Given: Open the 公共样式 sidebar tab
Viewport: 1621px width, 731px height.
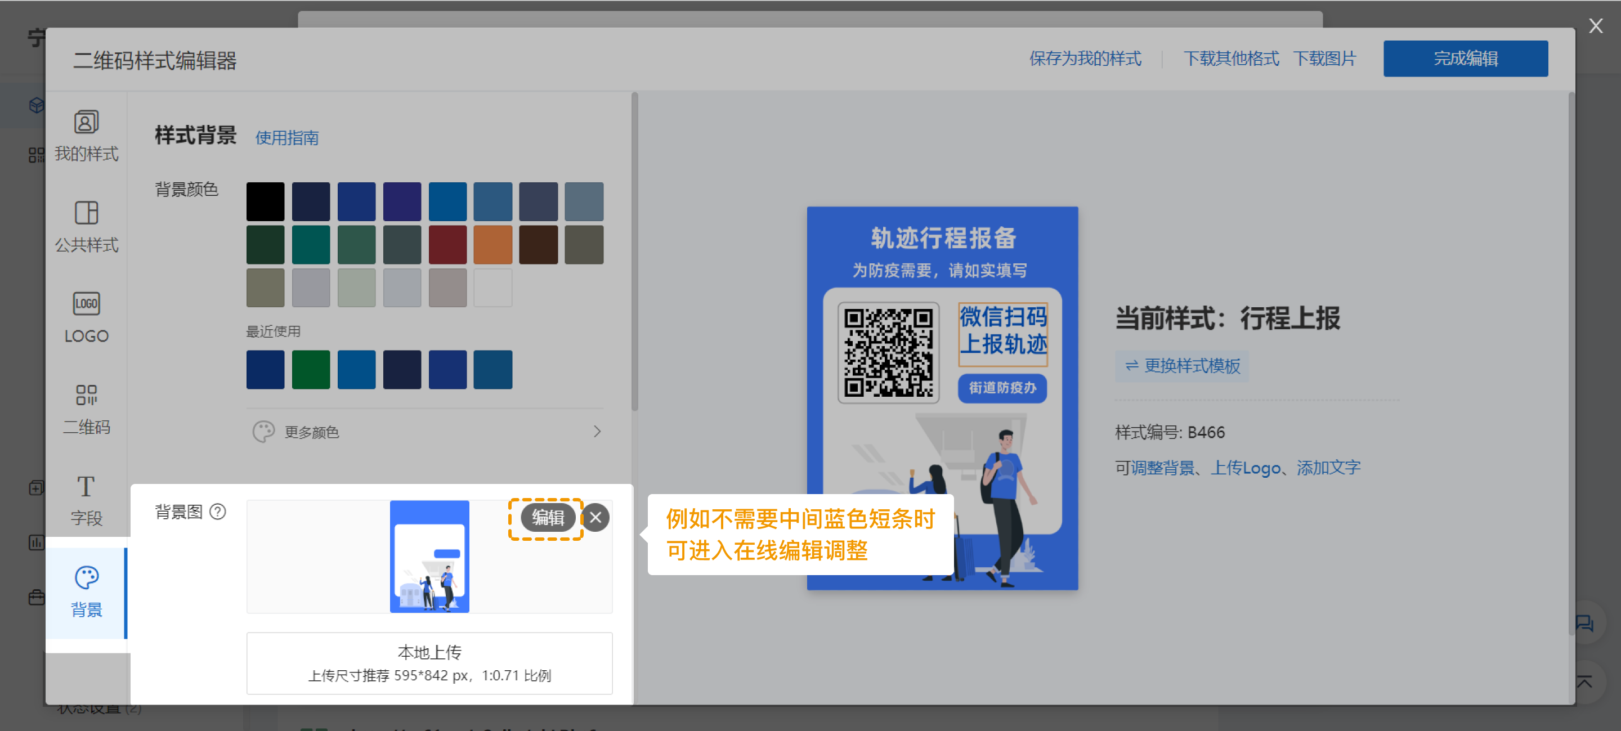Looking at the screenshot, I should point(86,226).
